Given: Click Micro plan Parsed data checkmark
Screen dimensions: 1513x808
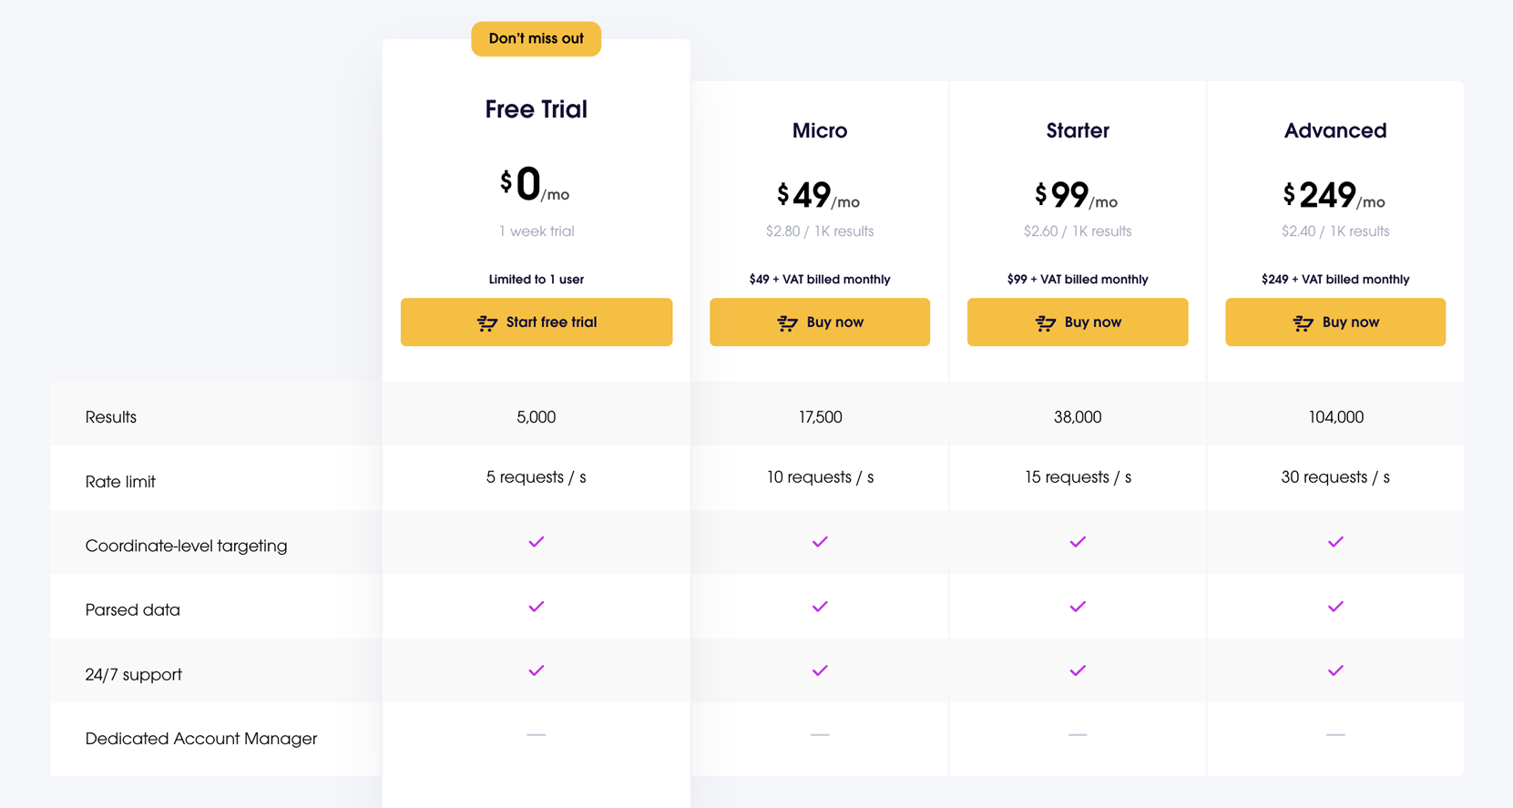Looking at the screenshot, I should coord(820,607).
